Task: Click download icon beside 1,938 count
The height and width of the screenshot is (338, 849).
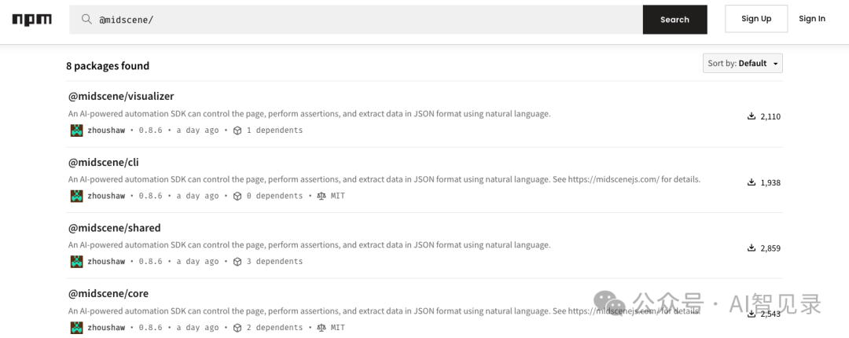Action: [x=752, y=182]
